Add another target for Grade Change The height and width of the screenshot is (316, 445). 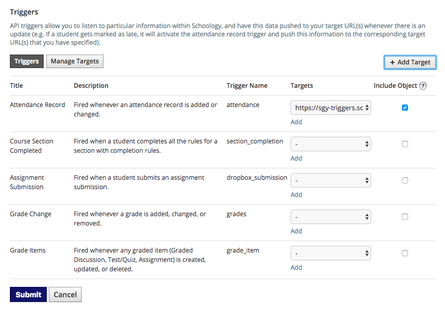(296, 231)
